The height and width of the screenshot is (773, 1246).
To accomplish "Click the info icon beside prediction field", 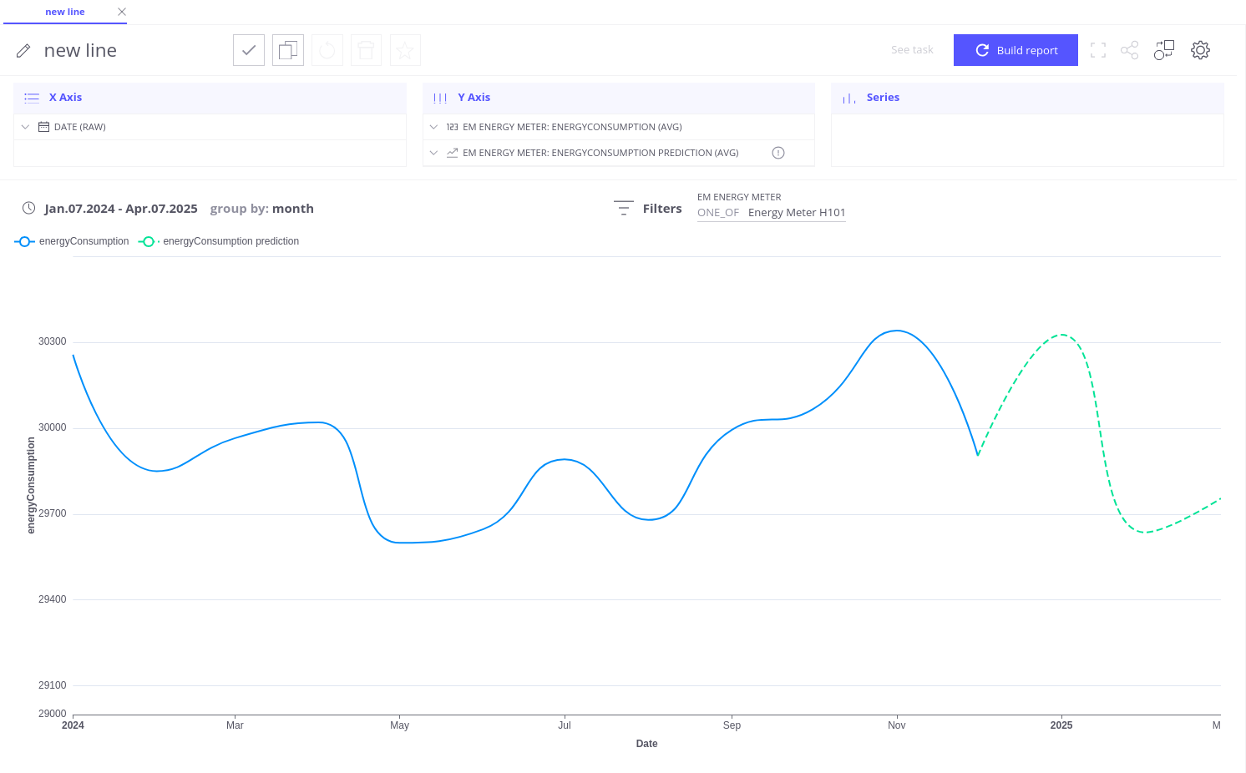I will (778, 153).
